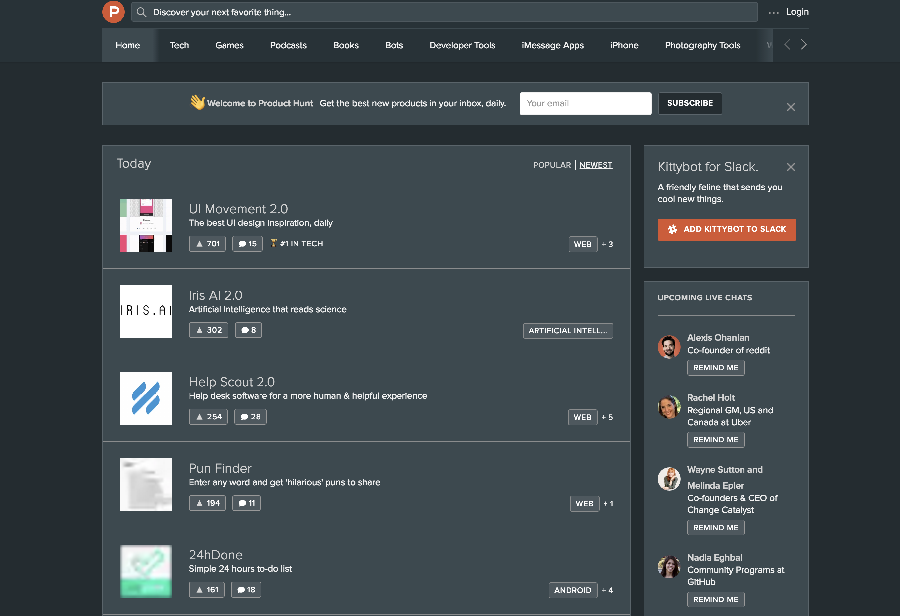Viewport: 900px width, 616px height.
Task: Upvote UI Movement 2.0
Action: pos(207,244)
